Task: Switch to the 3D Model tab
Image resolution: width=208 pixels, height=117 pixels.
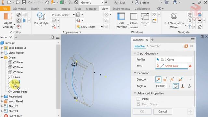Action: click(19, 9)
